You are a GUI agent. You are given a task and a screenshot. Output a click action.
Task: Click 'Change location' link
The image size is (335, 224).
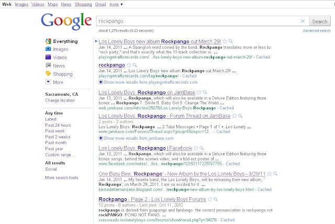[x=60, y=100]
